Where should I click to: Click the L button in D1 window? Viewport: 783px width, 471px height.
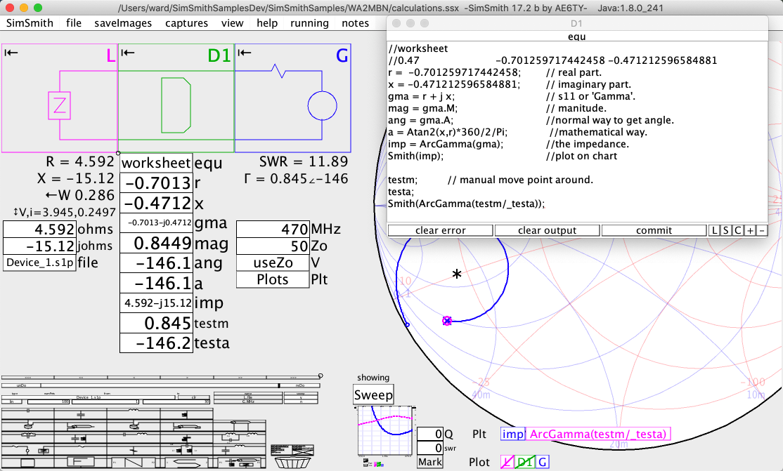coord(715,230)
